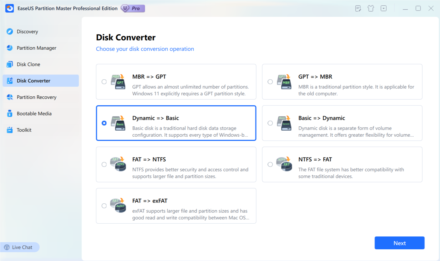This screenshot has height=261, width=440.
Task: Expand the title bar dropdown menu icon
Action: (x=384, y=8)
